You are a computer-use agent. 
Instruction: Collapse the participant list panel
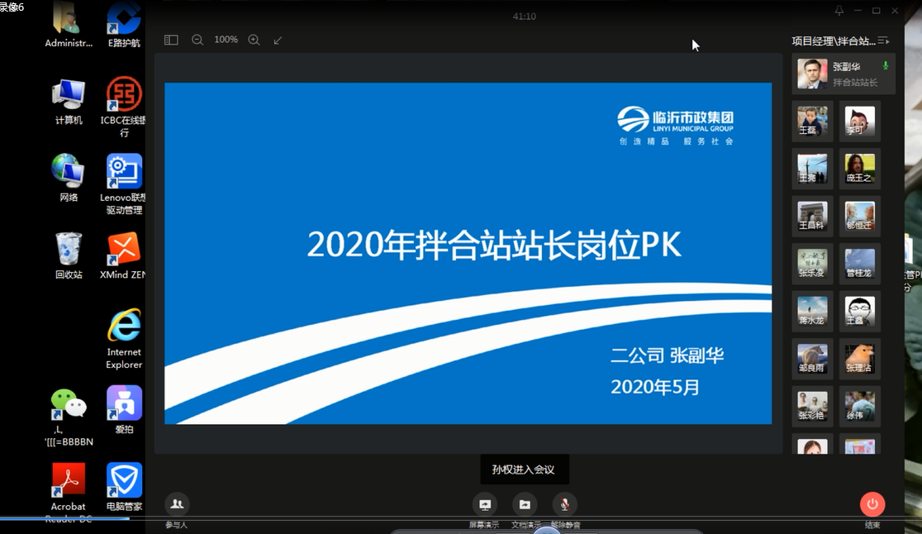(x=885, y=39)
